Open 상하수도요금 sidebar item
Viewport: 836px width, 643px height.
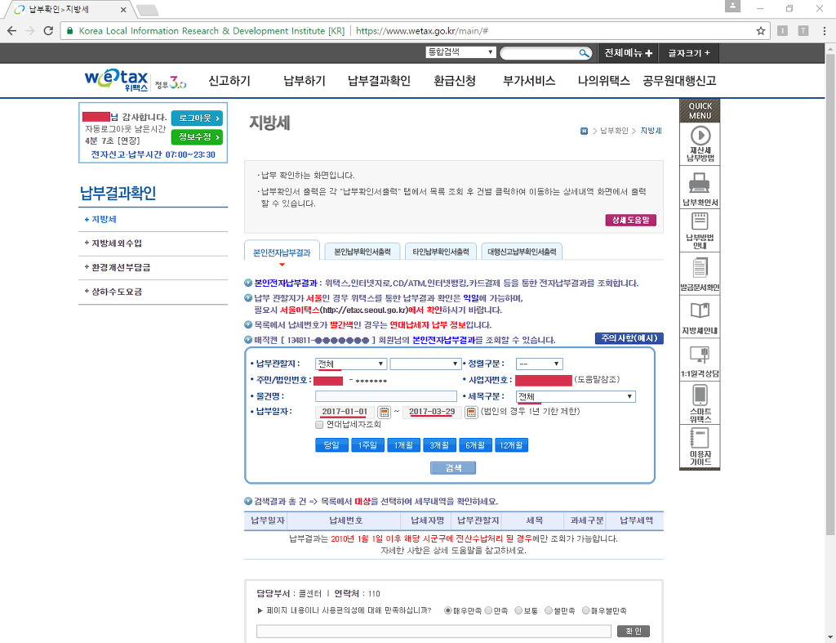tap(117, 292)
